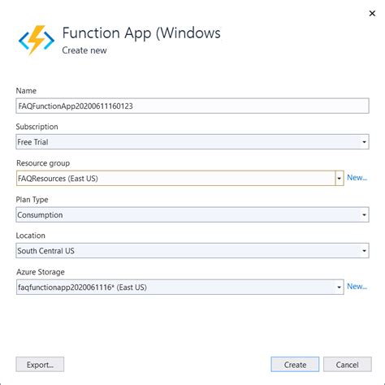Click the 'Subscription' field label

pyautogui.click(x=37, y=127)
